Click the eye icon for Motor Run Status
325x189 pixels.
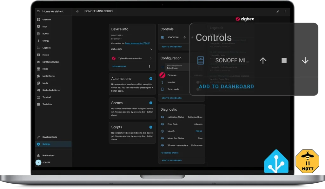[162, 138]
